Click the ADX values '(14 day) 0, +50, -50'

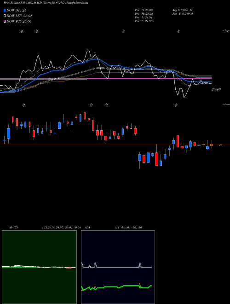tap(128, 228)
